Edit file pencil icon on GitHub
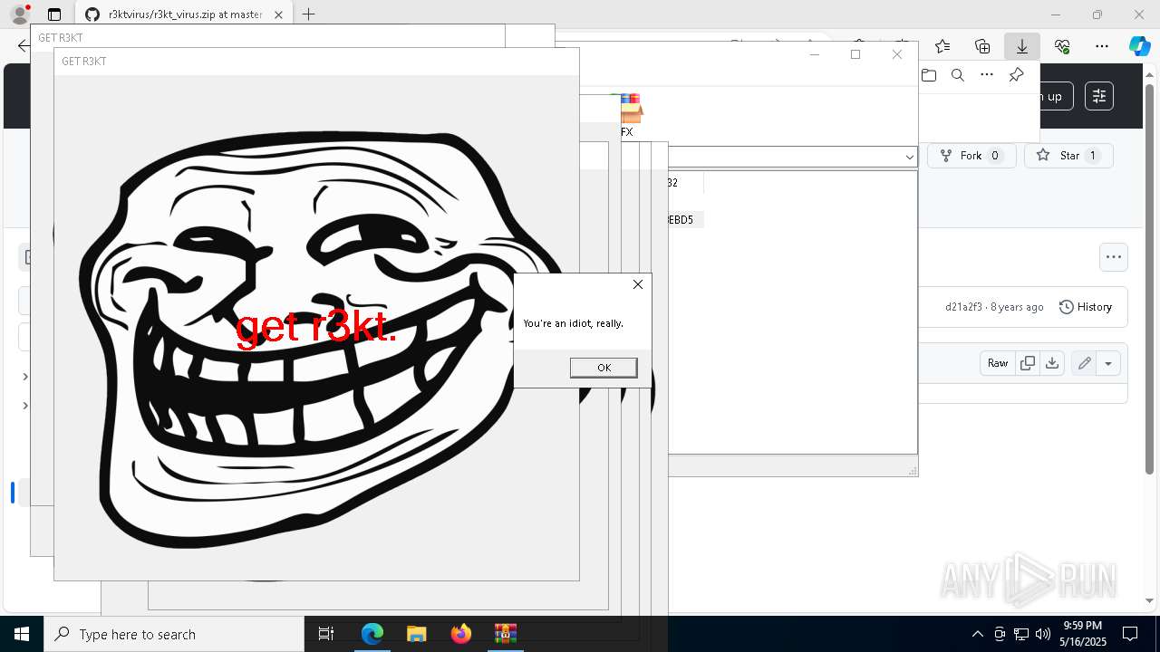 (x=1084, y=363)
